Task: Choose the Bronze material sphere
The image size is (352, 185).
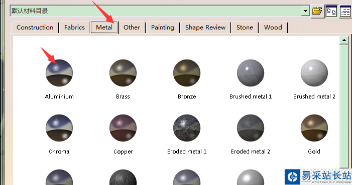Action: pos(187,73)
